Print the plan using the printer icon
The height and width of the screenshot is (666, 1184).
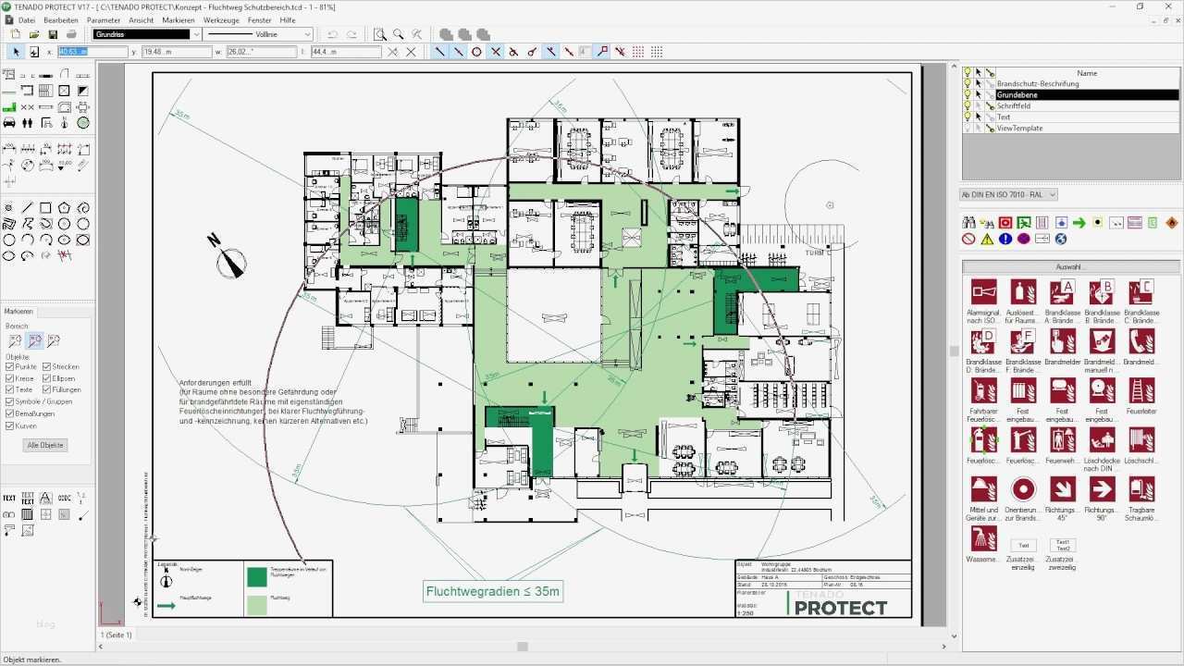click(x=71, y=34)
